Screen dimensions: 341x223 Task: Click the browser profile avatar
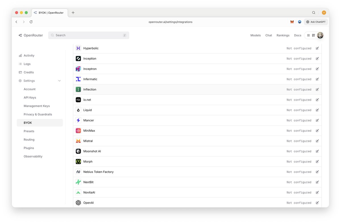coord(324,13)
